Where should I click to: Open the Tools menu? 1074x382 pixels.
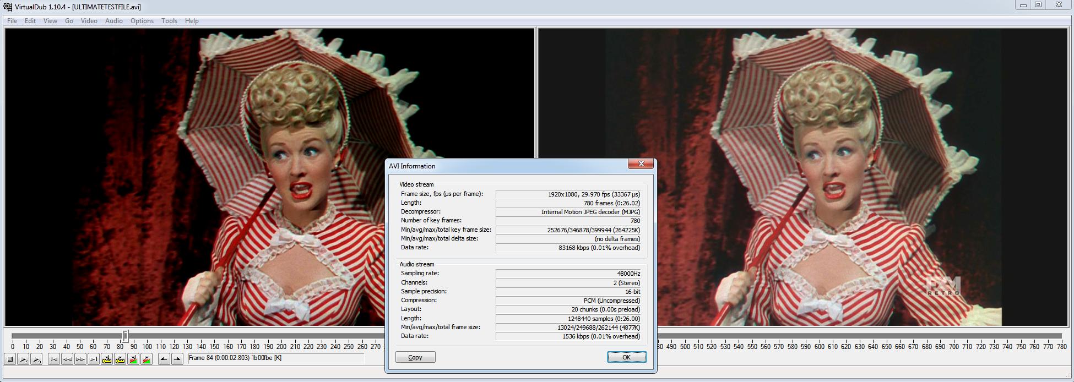[x=170, y=21]
